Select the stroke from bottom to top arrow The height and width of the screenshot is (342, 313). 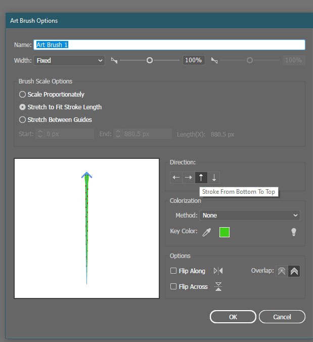(201, 178)
